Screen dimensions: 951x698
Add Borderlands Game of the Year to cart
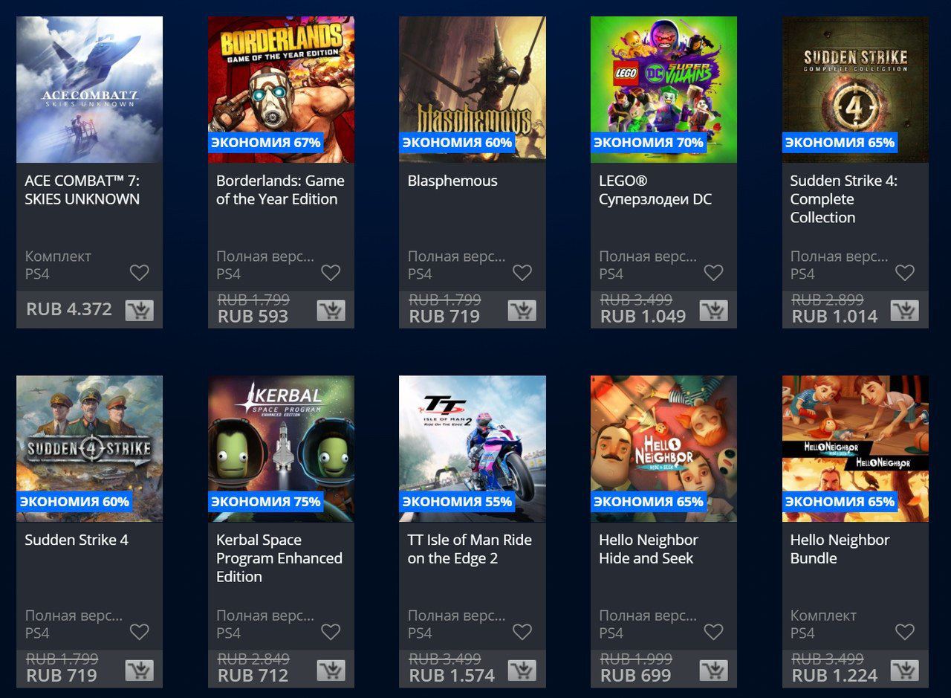(x=331, y=310)
